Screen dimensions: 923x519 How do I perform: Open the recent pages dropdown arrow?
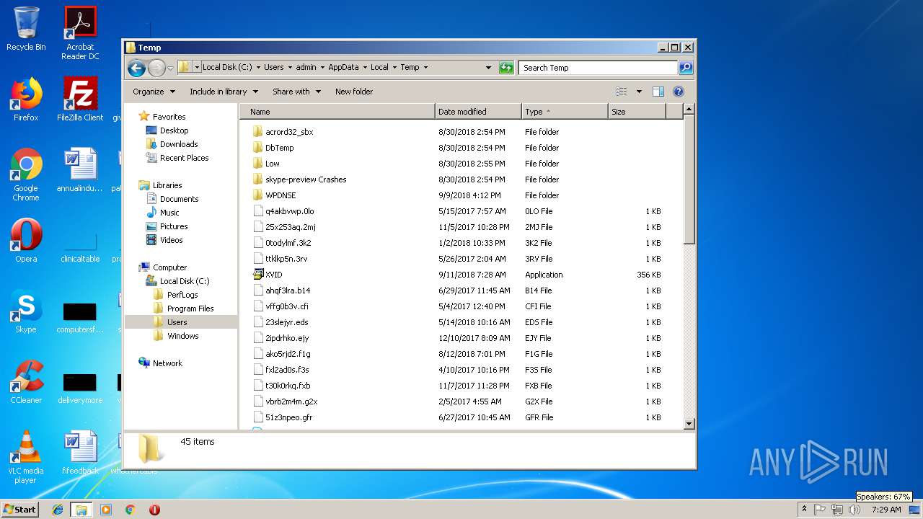point(170,68)
